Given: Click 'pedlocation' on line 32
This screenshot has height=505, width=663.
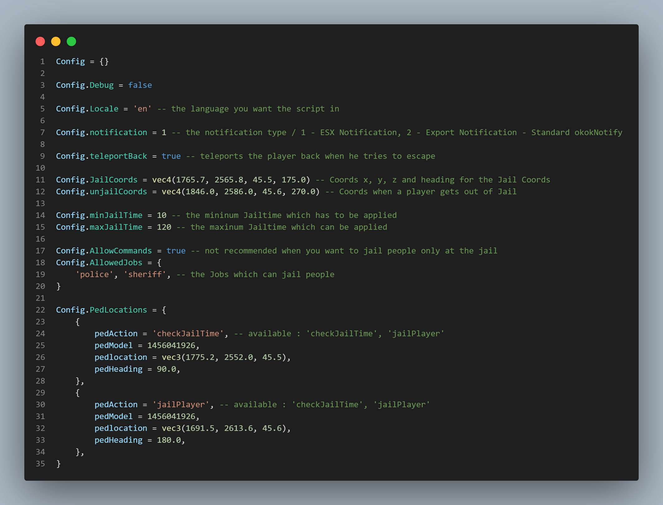Looking at the screenshot, I should [121, 428].
